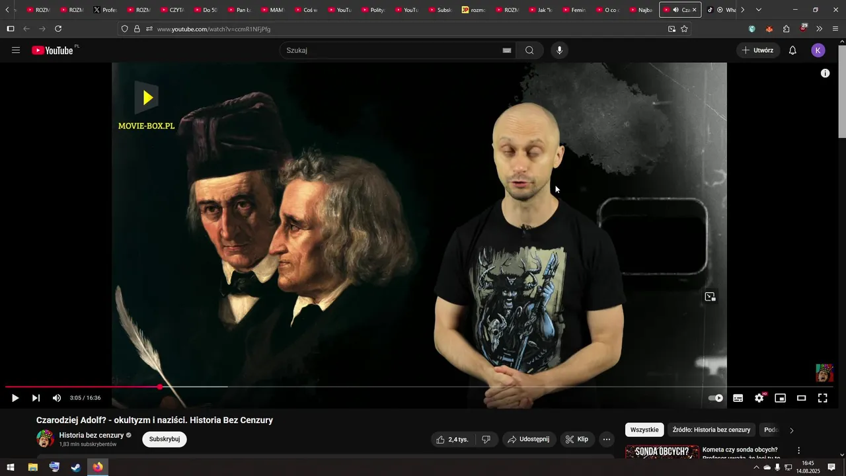Start voice search with the microphone icon
Image resolution: width=846 pixels, height=476 pixels.
point(559,50)
